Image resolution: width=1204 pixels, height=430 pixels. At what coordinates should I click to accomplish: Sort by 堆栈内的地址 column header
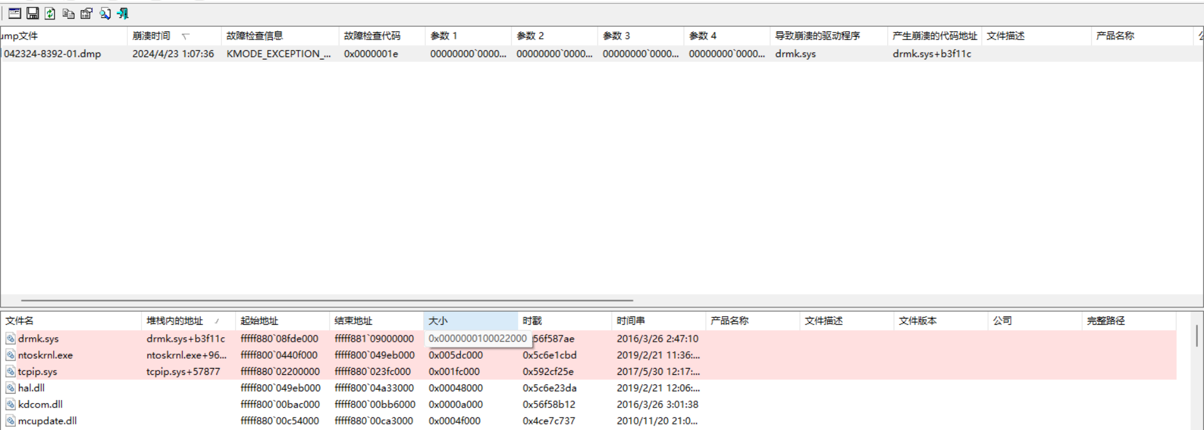click(x=175, y=320)
